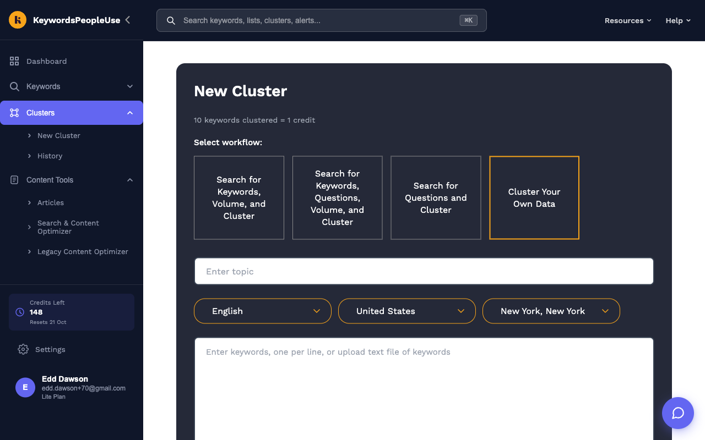The height and width of the screenshot is (440, 705).
Task: Collapse the Content Tools section
Action: [x=130, y=180]
